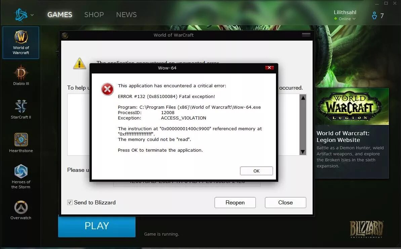The image size is (401, 249).
Task: Click the 'Game is running.' status text
Action: point(162,234)
